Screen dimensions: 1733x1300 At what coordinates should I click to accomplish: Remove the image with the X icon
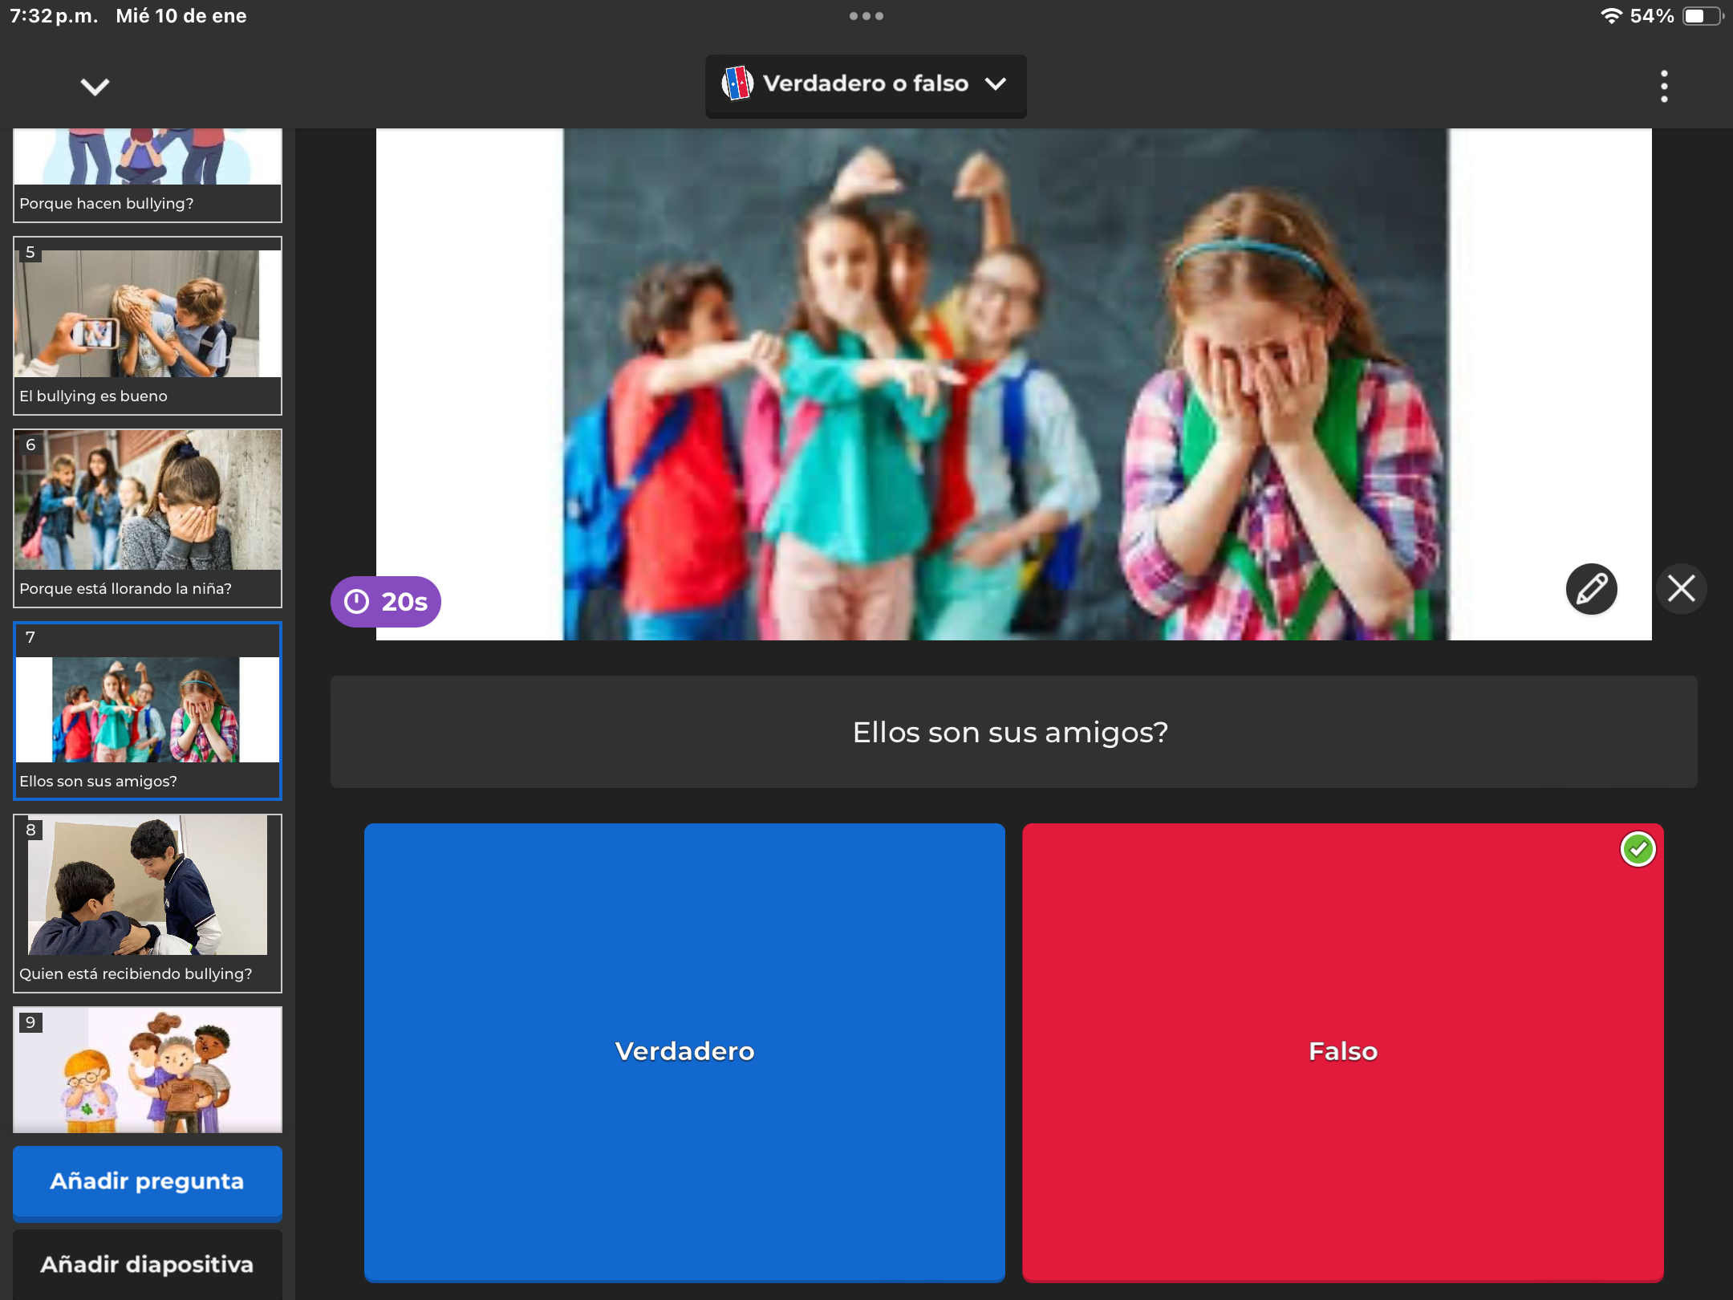pos(1681,589)
